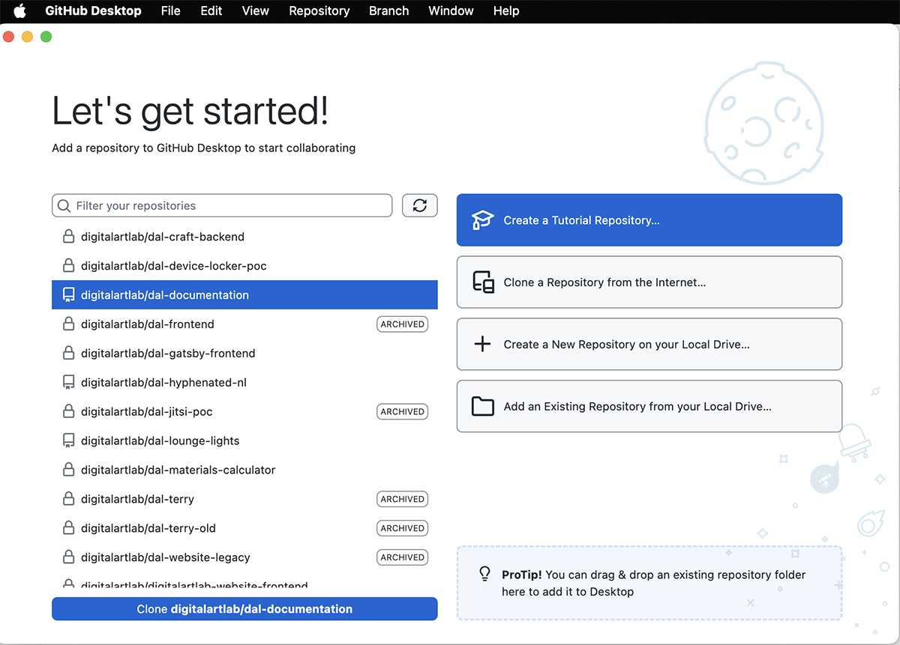Click the lock icon beside dal-device-locker-poc
This screenshot has height=645, width=900.
pos(68,266)
